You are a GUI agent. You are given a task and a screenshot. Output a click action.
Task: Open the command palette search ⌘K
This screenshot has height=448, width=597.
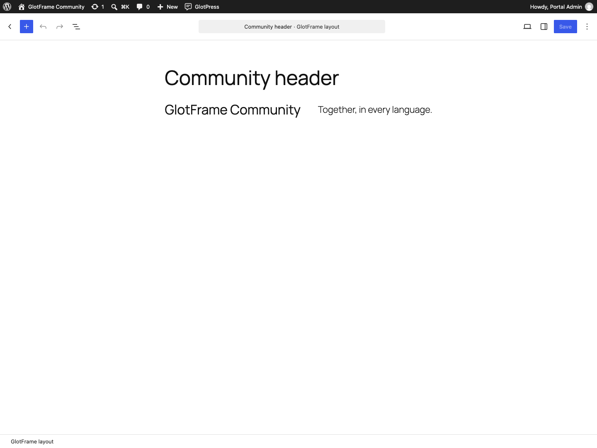point(120,7)
